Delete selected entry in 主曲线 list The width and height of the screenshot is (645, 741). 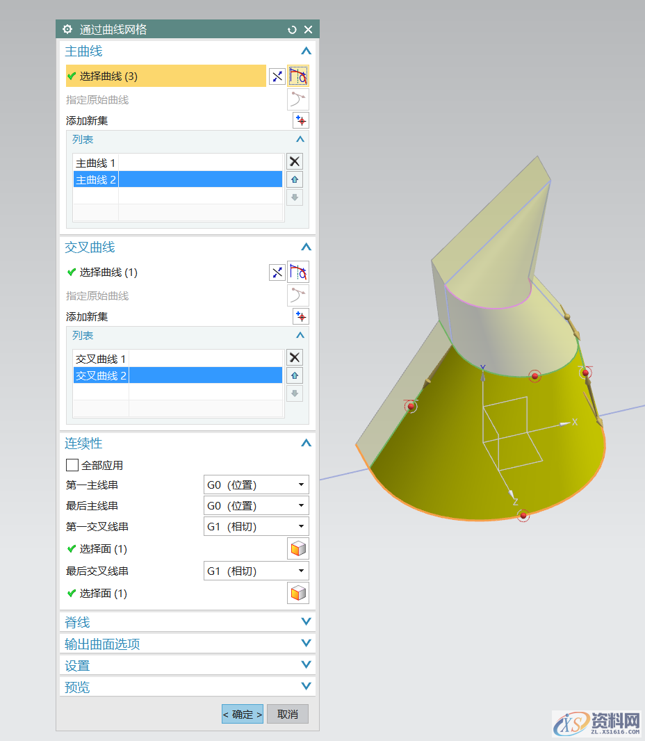pos(295,161)
